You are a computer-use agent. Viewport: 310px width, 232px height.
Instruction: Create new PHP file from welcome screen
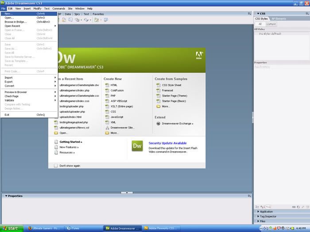[x=113, y=96]
